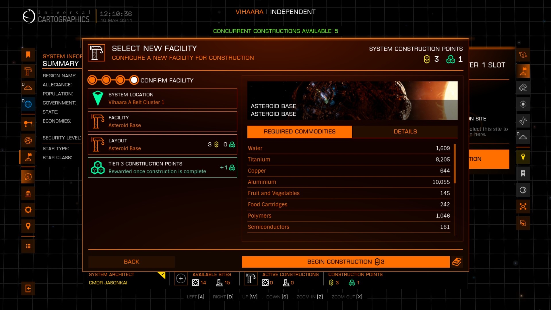Open the construction crane sidebar icon
Screen dimensions: 551x310
(28, 71)
